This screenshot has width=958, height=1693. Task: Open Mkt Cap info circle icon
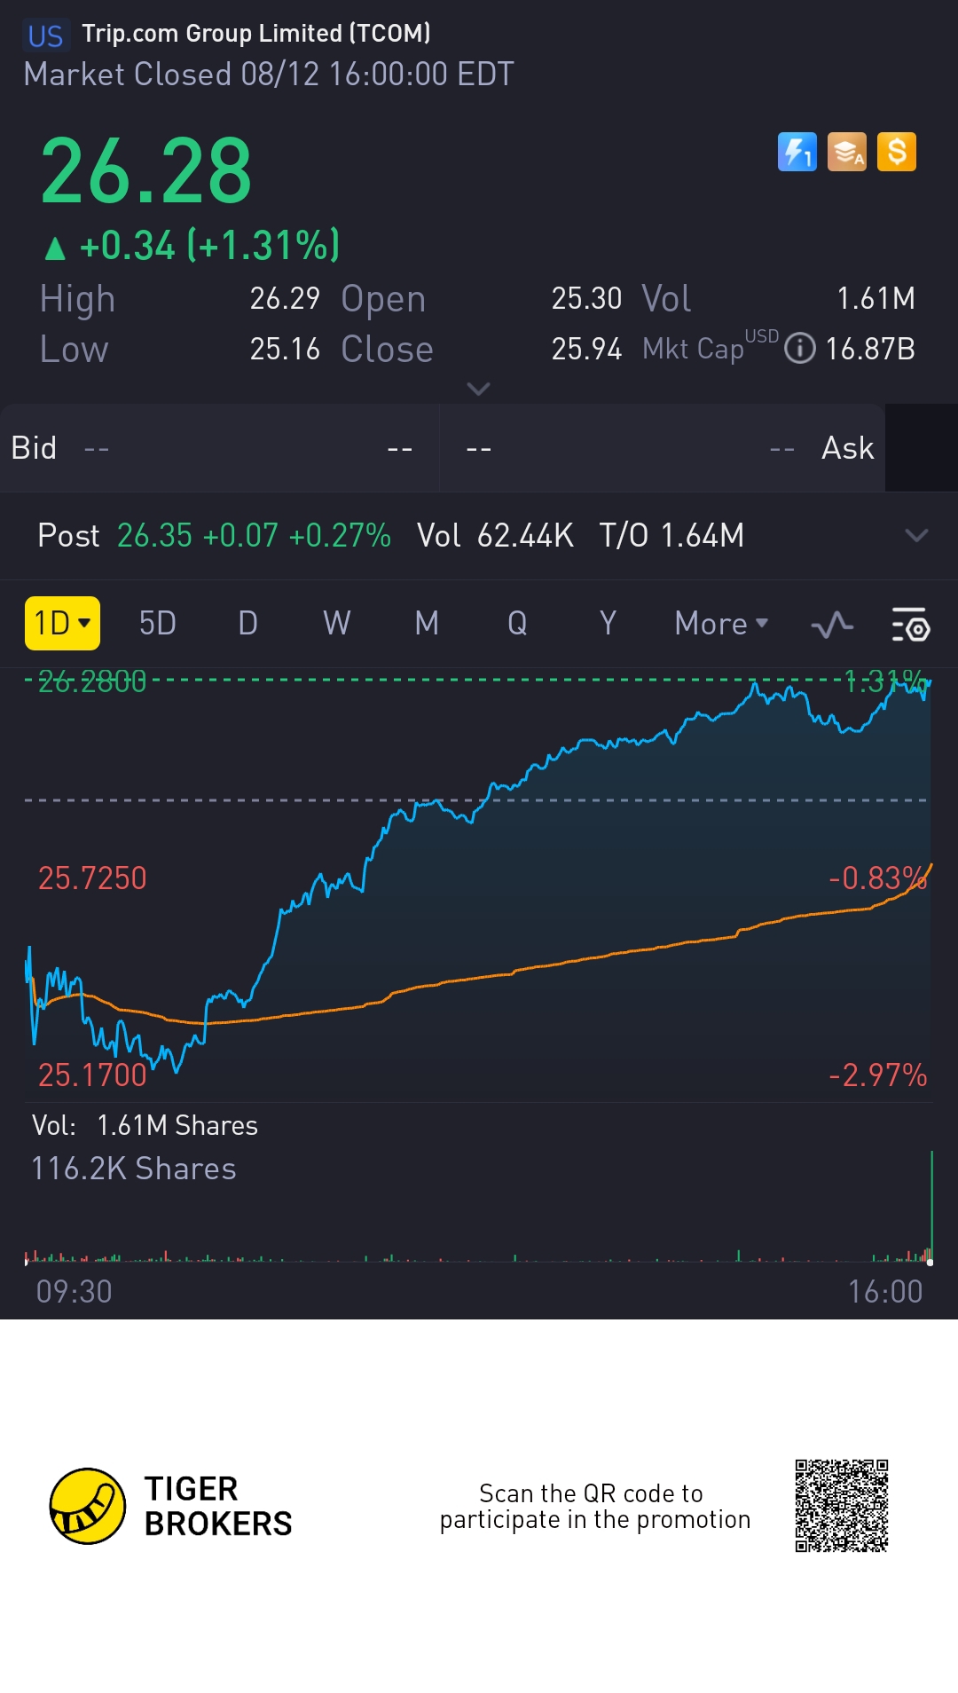coord(800,348)
